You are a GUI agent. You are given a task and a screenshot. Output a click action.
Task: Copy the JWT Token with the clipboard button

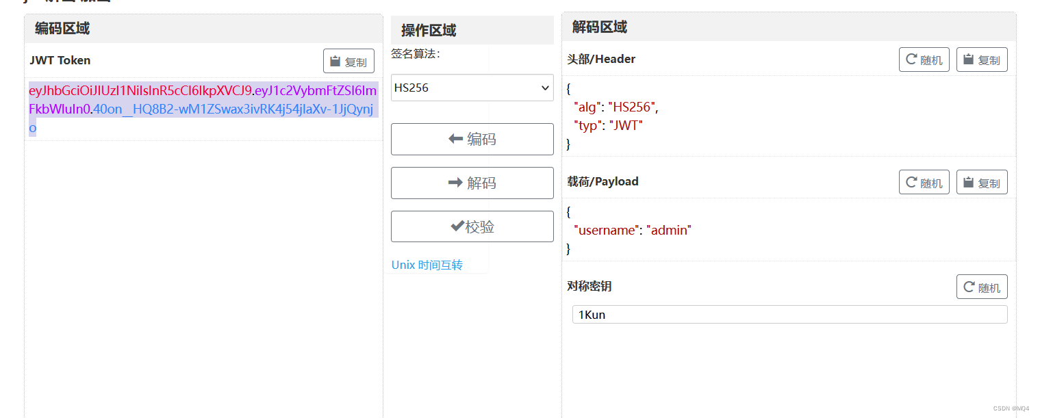[x=348, y=62]
